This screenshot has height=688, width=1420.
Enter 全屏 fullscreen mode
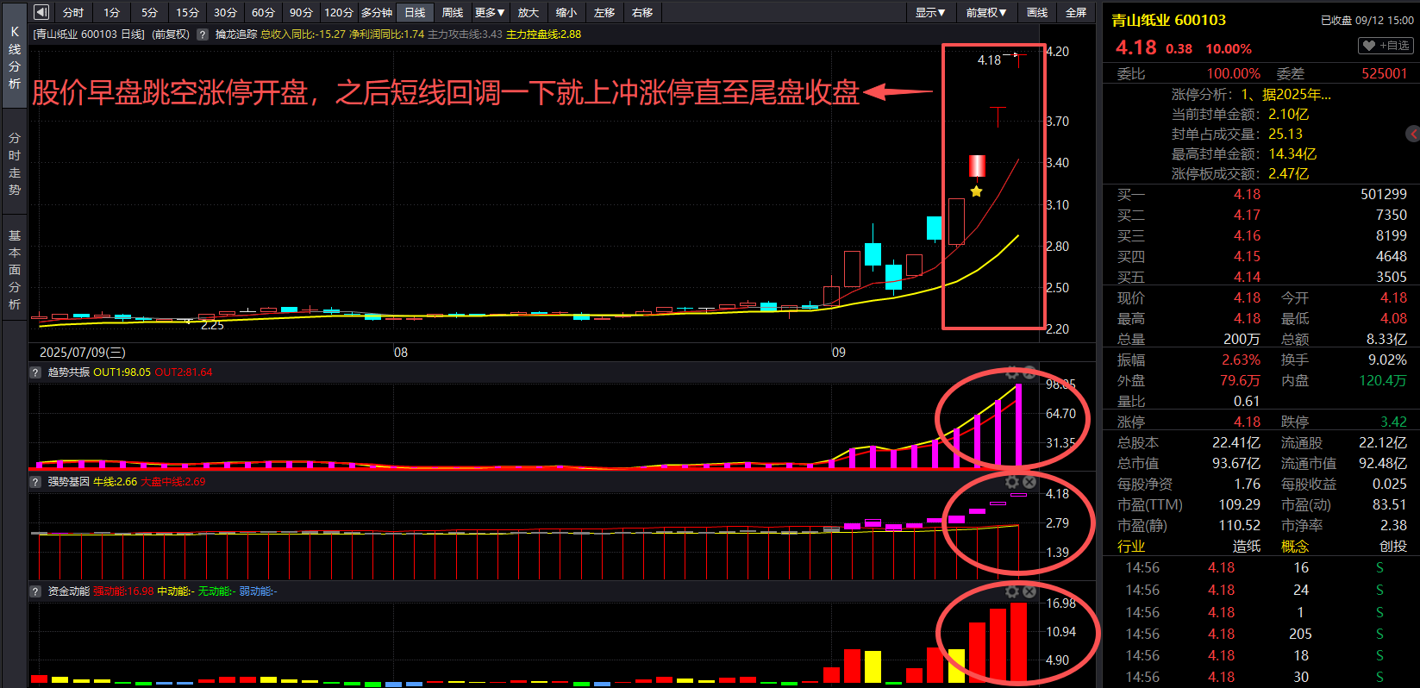pos(1076,12)
